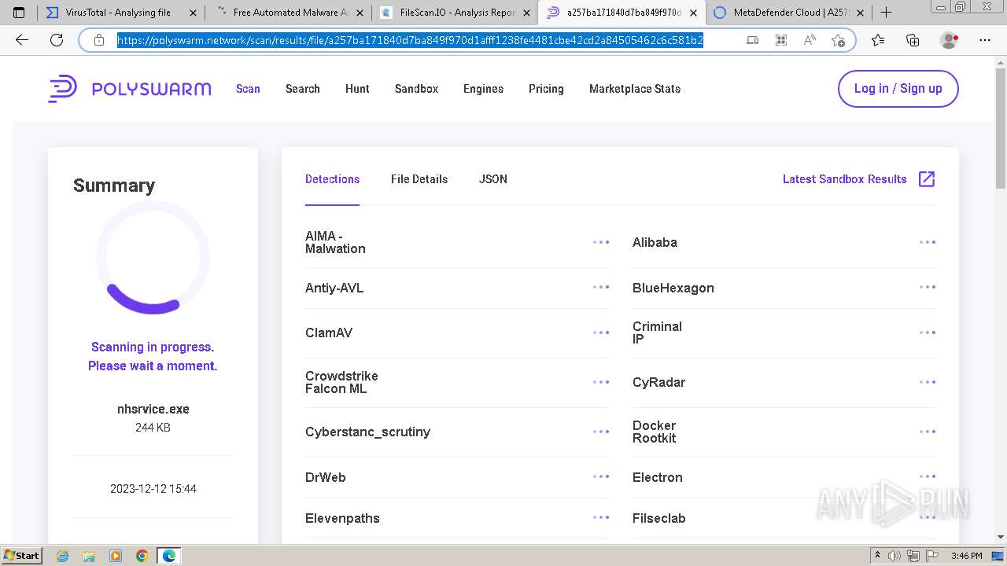
Task: Close the VirusTotal tab
Action: (193, 13)
